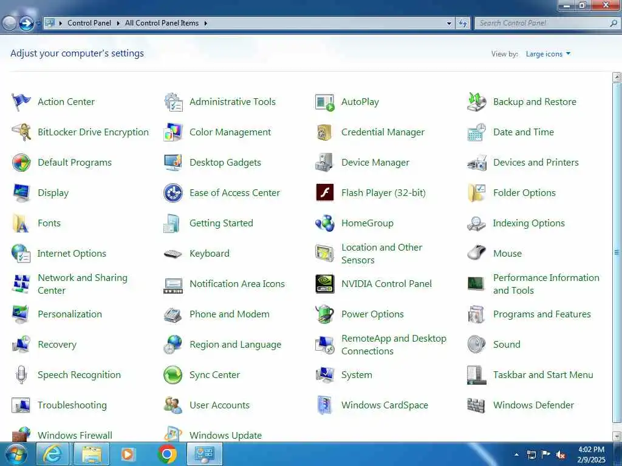
Task: Open the Windows Start orb
Action: coord(16,454)
